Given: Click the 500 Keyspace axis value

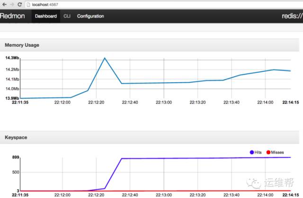Looking at the screenshot, I should (x=16, y=172).
